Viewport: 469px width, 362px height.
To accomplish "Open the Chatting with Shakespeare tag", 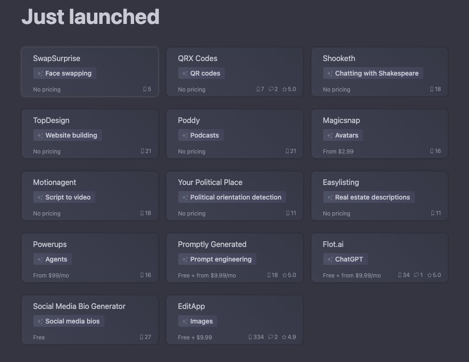I will point(373,73).
